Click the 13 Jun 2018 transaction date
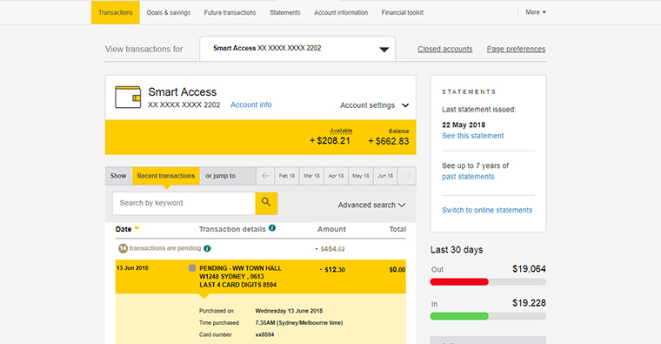 pyautogui.click(x=132, y=268)
